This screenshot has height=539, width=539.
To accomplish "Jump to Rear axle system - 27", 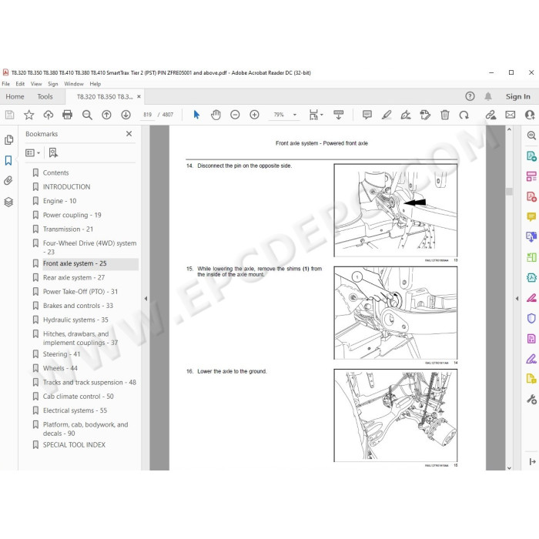I will pos(74,277).
